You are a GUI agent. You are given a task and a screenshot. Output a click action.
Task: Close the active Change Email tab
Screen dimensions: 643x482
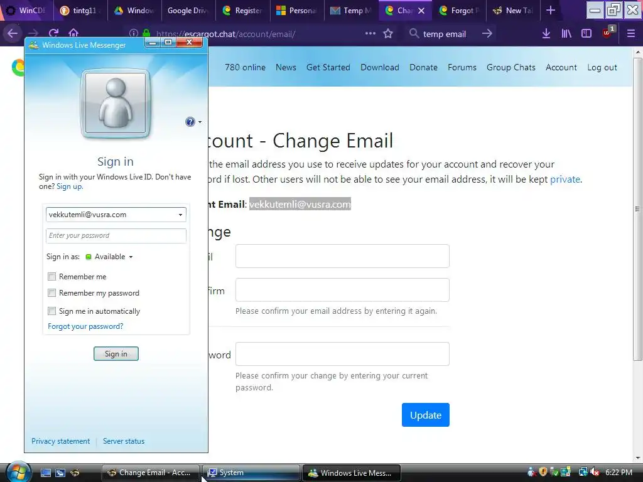pyautogui.click(x=421, y=11)
